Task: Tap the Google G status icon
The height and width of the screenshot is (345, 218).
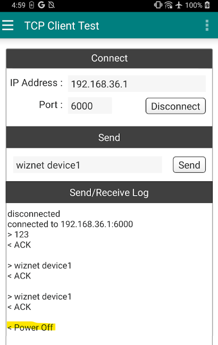Action: click(41, 5)
